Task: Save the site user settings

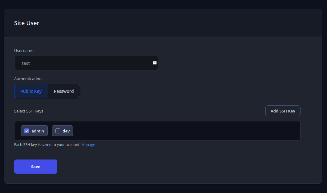Action: tap(36, 167)
